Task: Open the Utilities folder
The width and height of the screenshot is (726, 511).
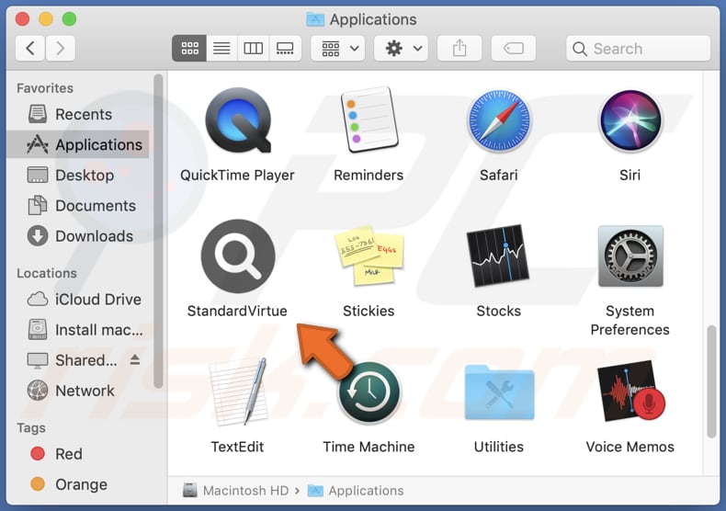Action: pos(499,392)
